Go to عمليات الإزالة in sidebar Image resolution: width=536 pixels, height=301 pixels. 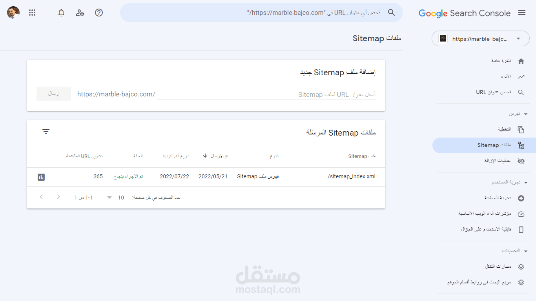[498, 161]
